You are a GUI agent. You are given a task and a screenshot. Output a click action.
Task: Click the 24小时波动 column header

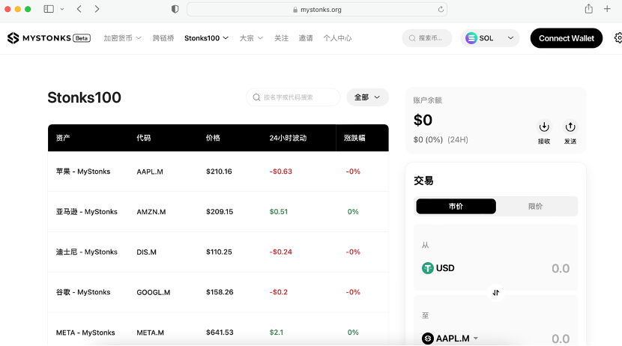(x=288, y=138)
